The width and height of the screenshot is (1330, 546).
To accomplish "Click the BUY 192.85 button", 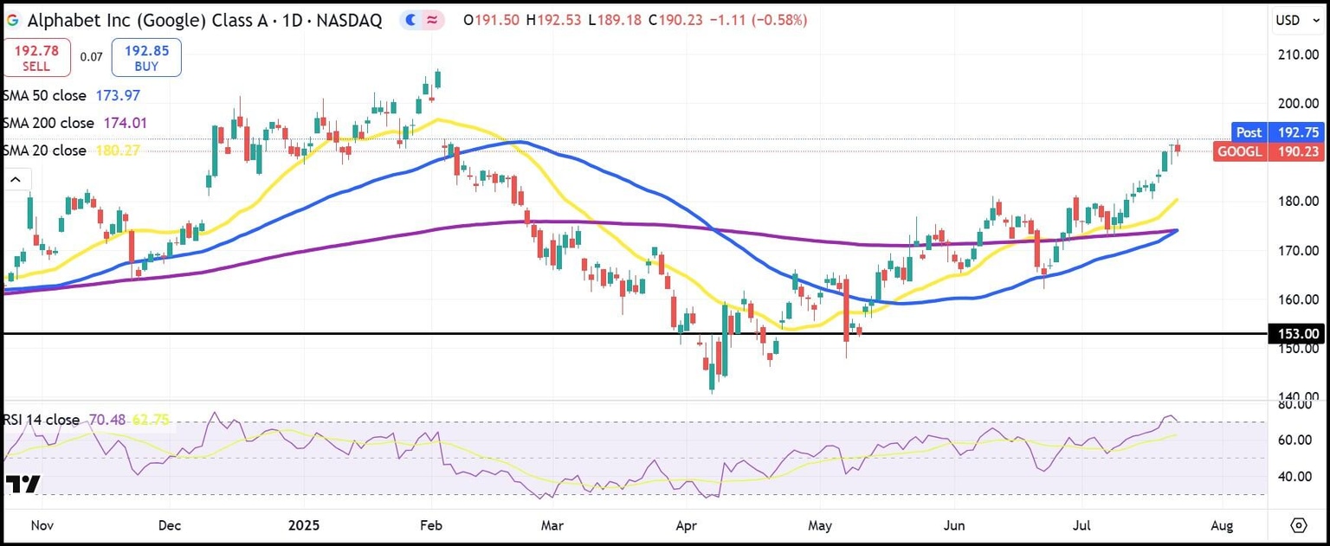I will pos(145,55).
